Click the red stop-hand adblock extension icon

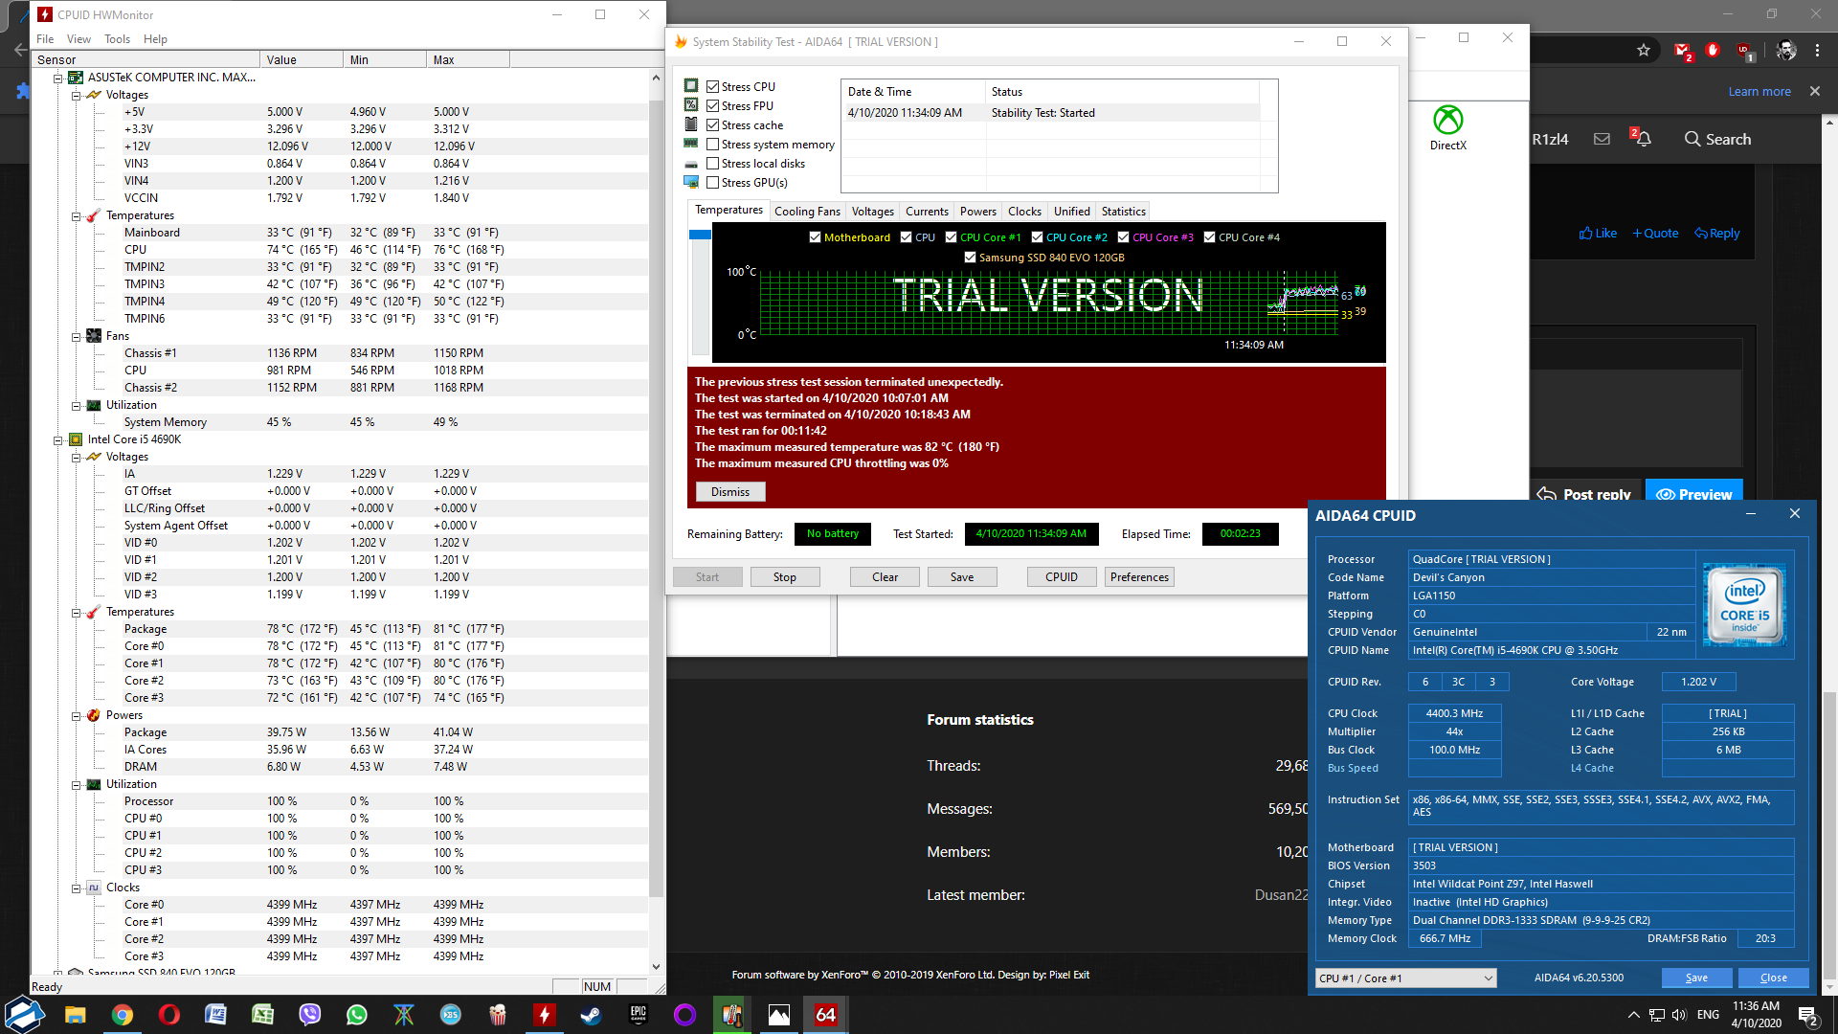(1713, 50)
